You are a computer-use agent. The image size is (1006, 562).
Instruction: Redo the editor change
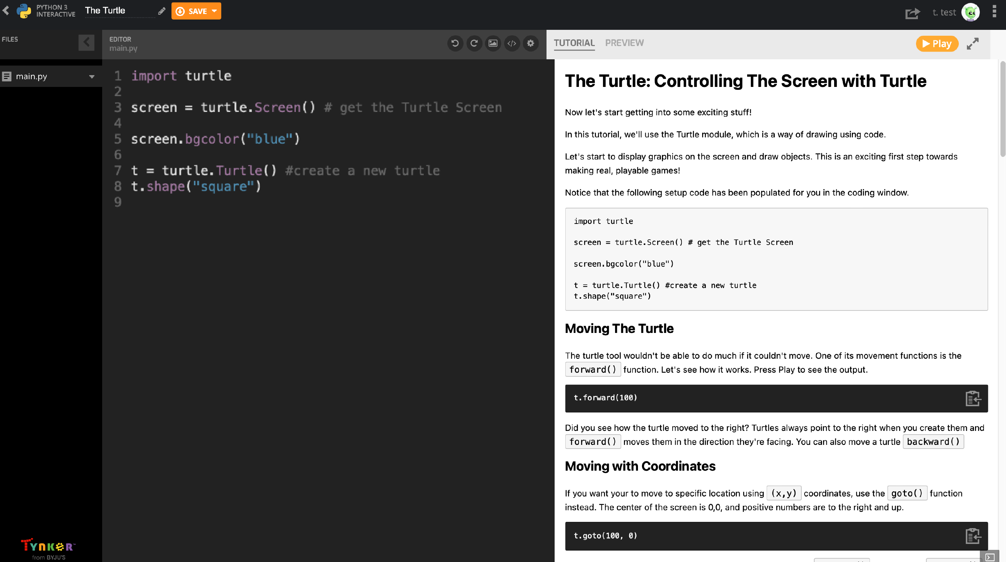point(474,43)
